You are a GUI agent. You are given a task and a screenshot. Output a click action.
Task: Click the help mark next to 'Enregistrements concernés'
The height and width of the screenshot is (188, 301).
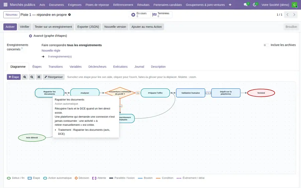(22, 49)
